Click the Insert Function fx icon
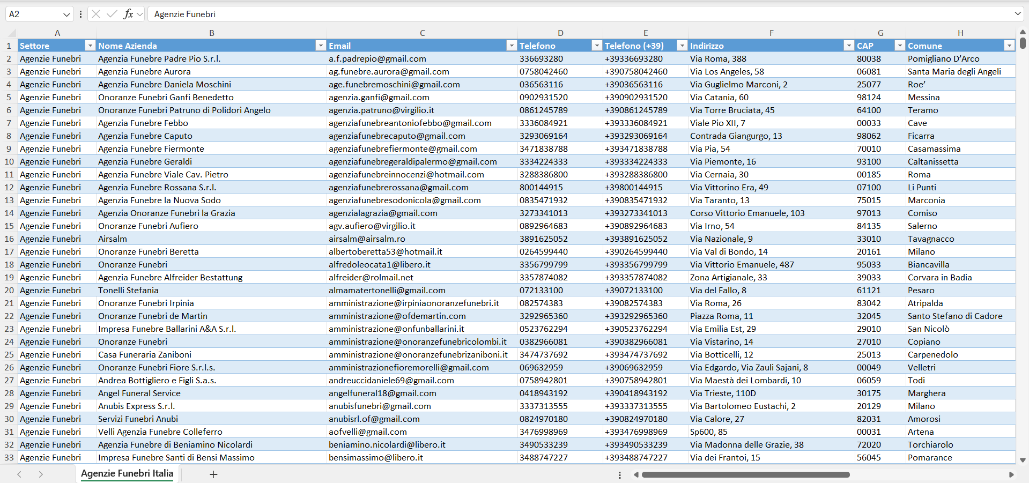The image size is (1029, 483). pyautogui.click(x=128, y=14)
